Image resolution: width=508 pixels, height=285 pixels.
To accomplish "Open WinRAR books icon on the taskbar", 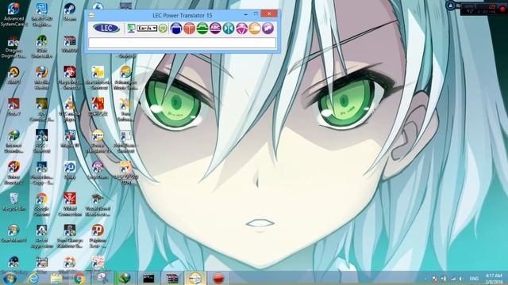I will [172, 278].
